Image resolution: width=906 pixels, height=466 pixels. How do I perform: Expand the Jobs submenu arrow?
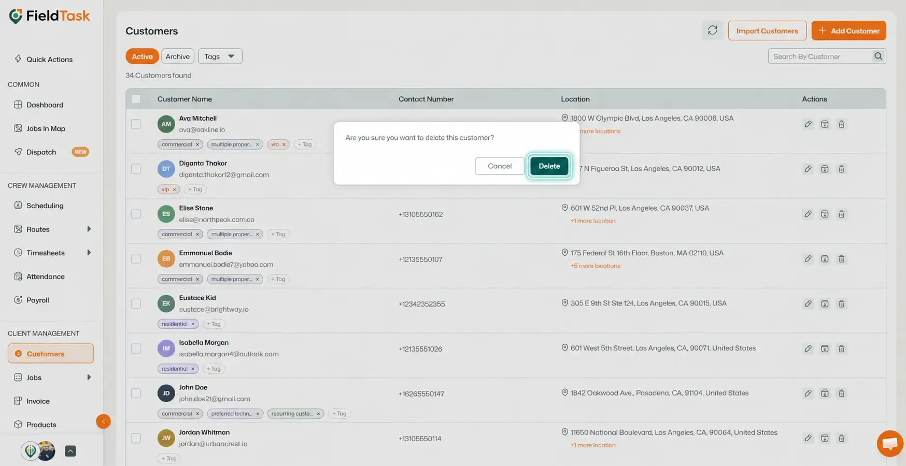point(89,377)
